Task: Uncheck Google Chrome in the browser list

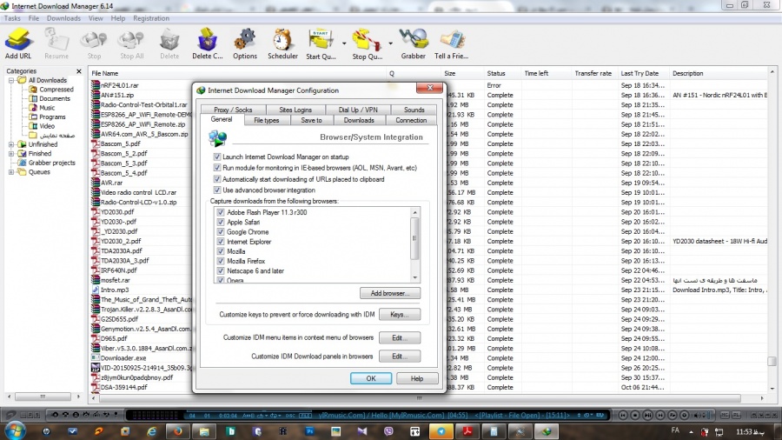Action: [x=221, y=232]
